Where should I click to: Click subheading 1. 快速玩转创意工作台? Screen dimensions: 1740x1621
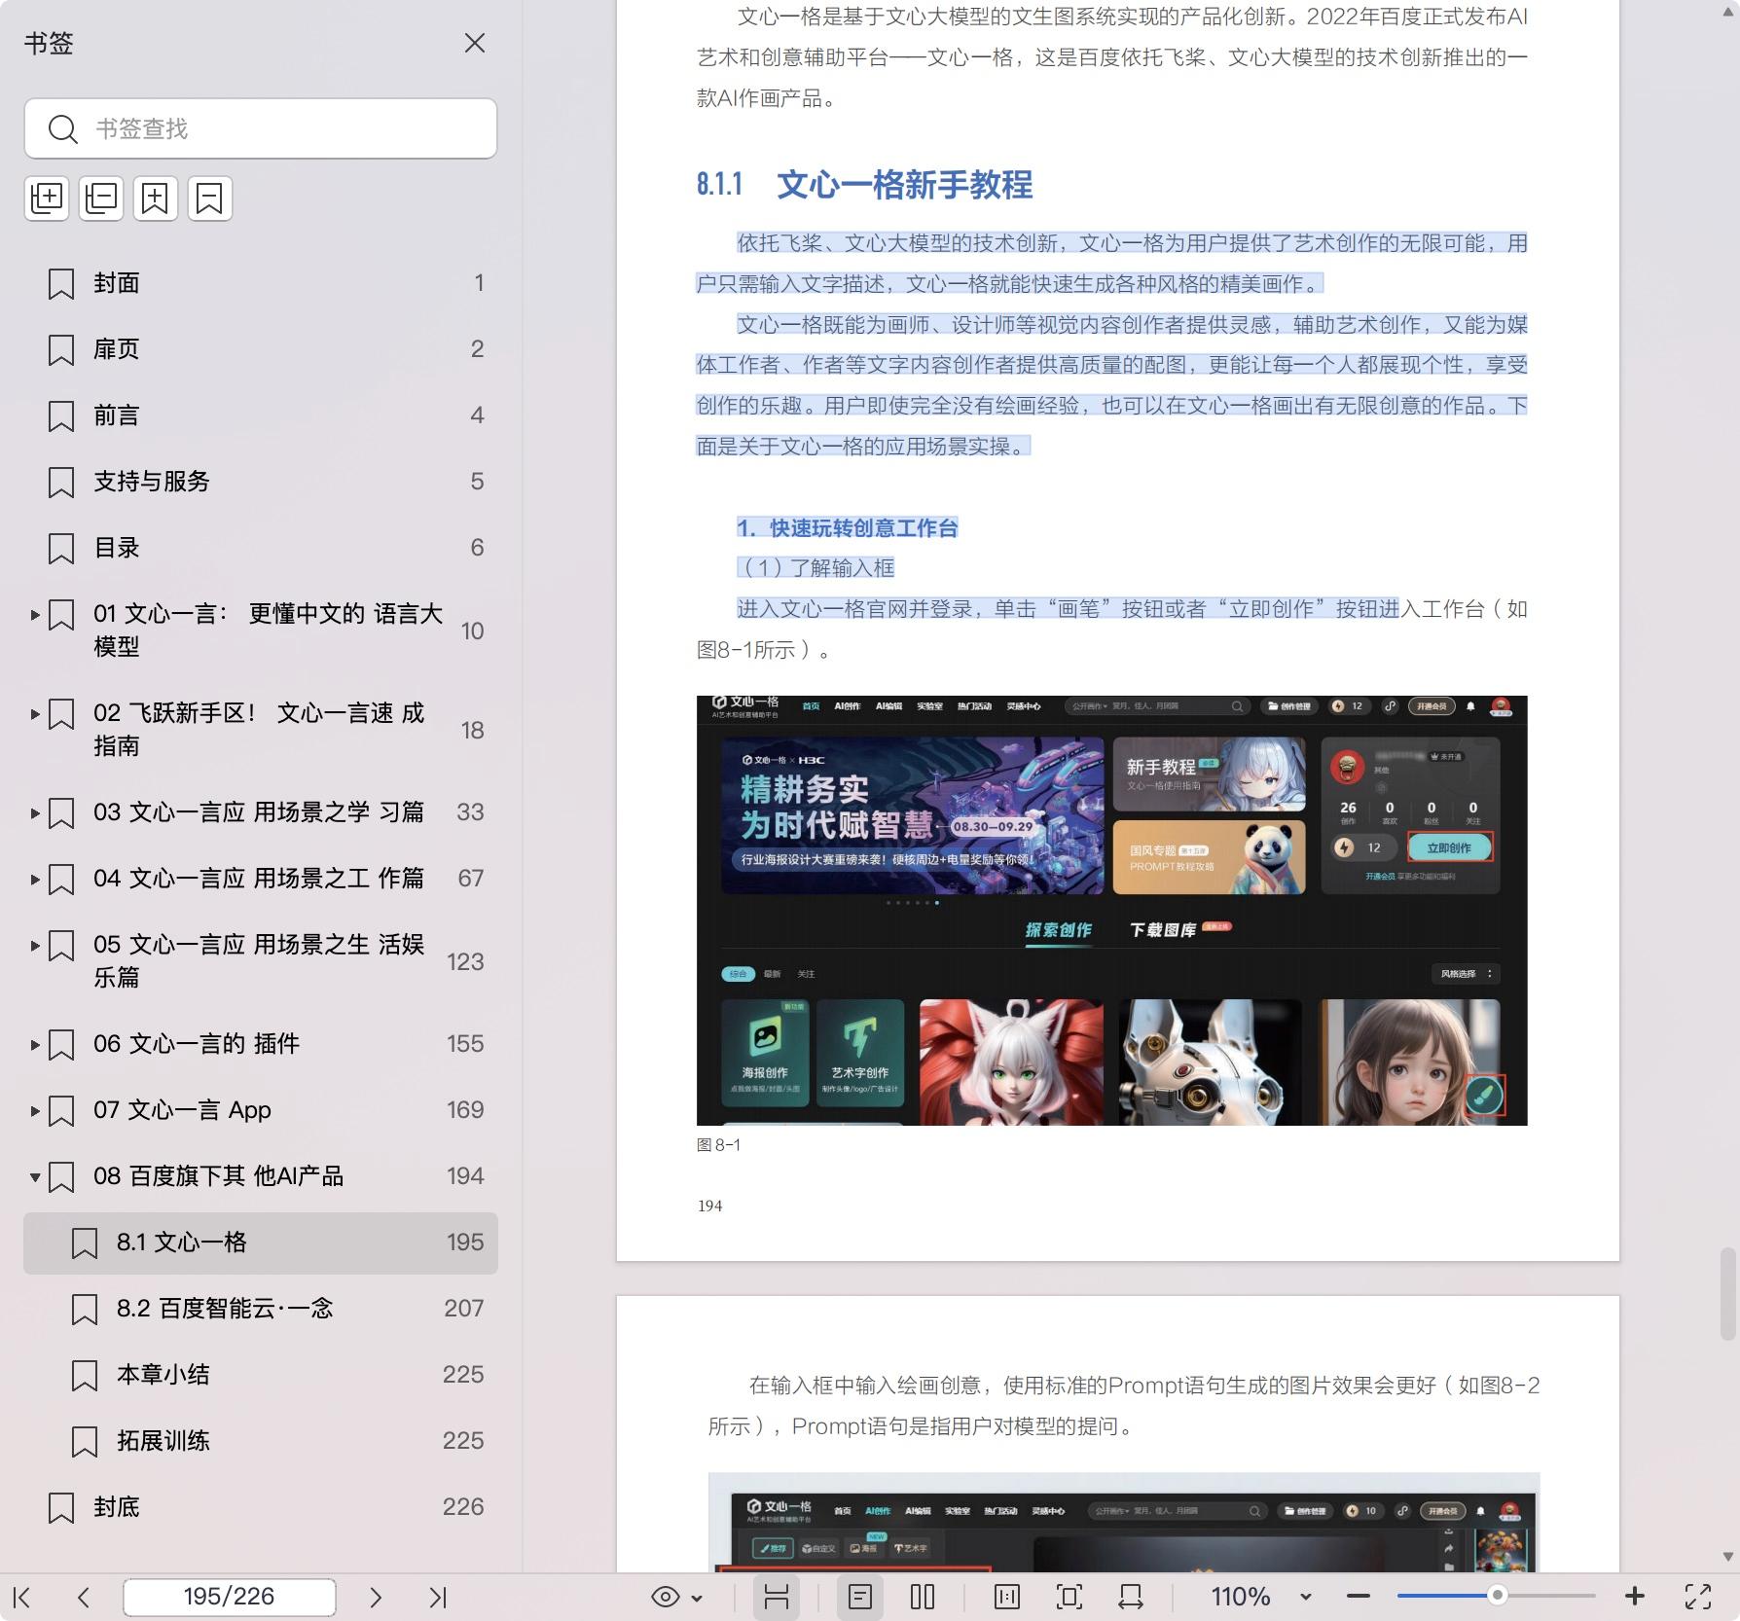[x=847, y=528]
